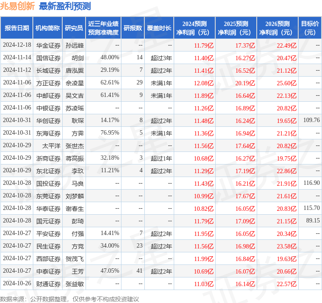The image size is (322, 303).
Task: Click the 国元证券 institution cell
Action: pos(48,221)
